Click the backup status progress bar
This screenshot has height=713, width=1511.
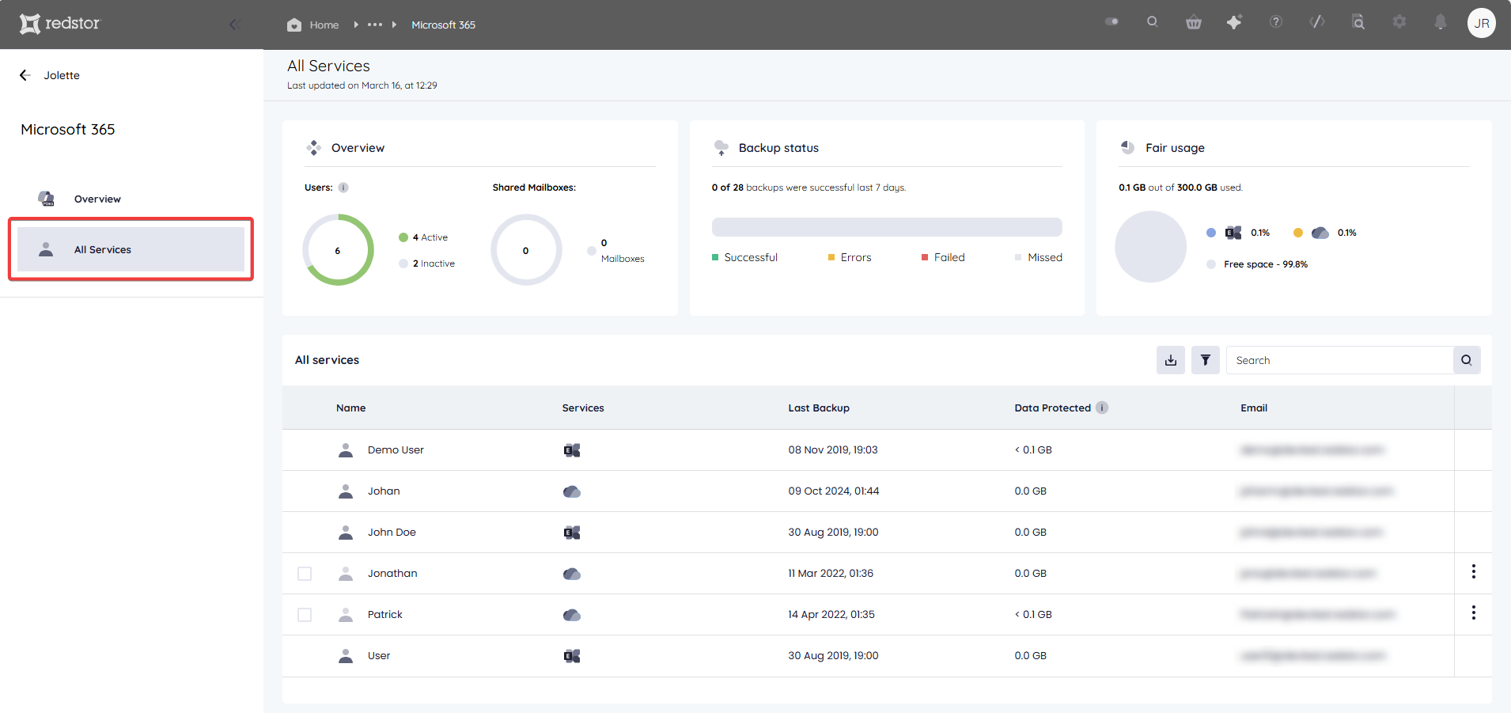click(887, 227)
